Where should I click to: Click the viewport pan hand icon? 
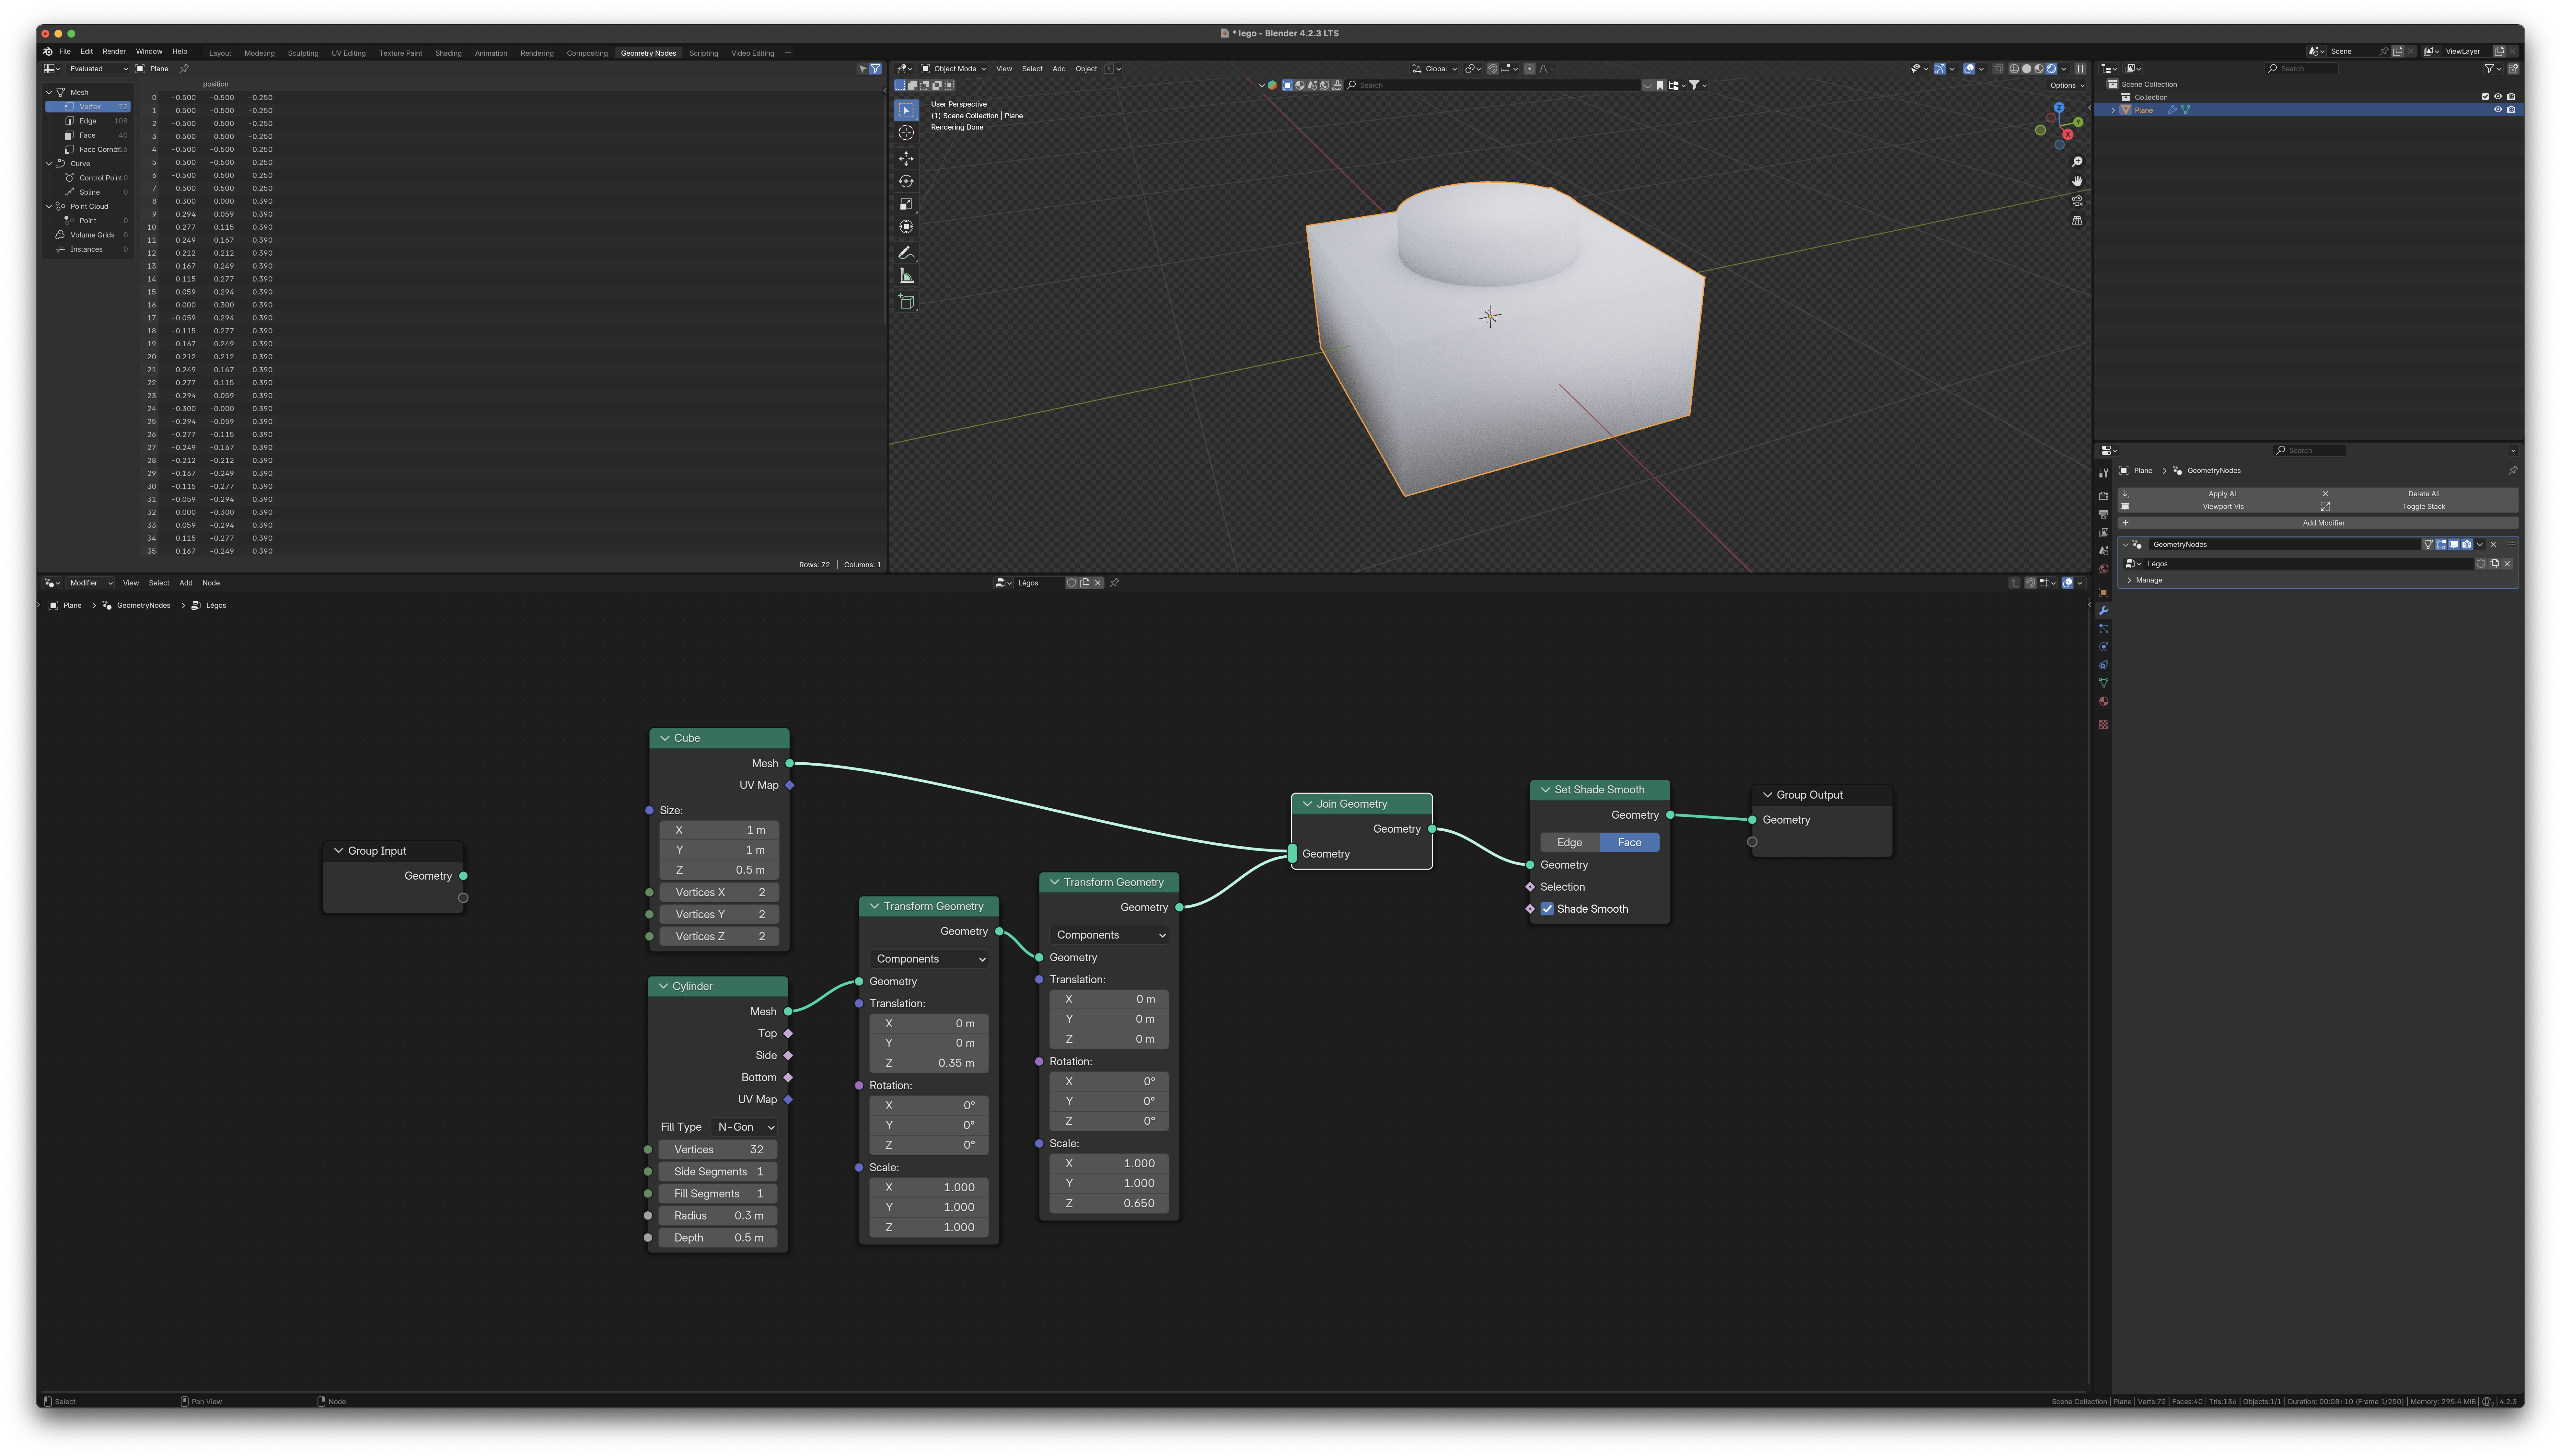tap(2077, 181)
